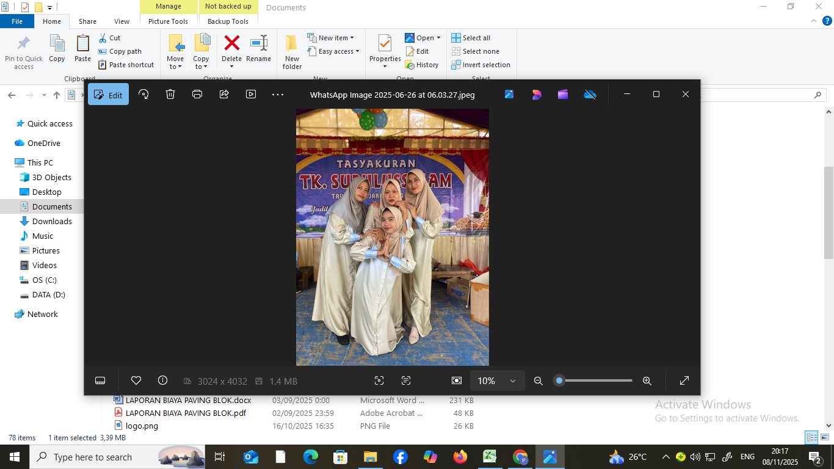Screen dimensions: 834x469
Task: Select Downloads in the navigation pane
Action: (x=52, y=221)
